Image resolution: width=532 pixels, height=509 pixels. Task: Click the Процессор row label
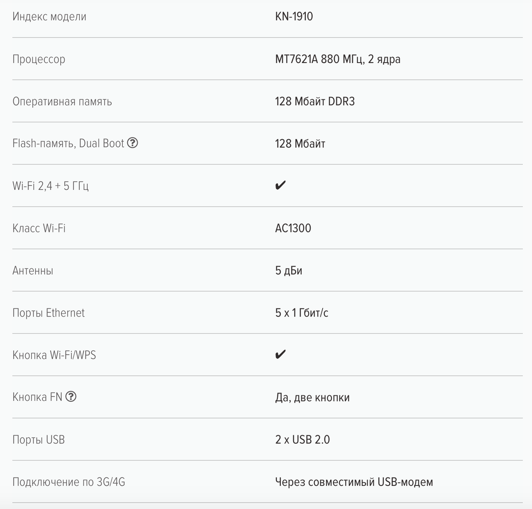pyautogui.click(x=39, y=59)
